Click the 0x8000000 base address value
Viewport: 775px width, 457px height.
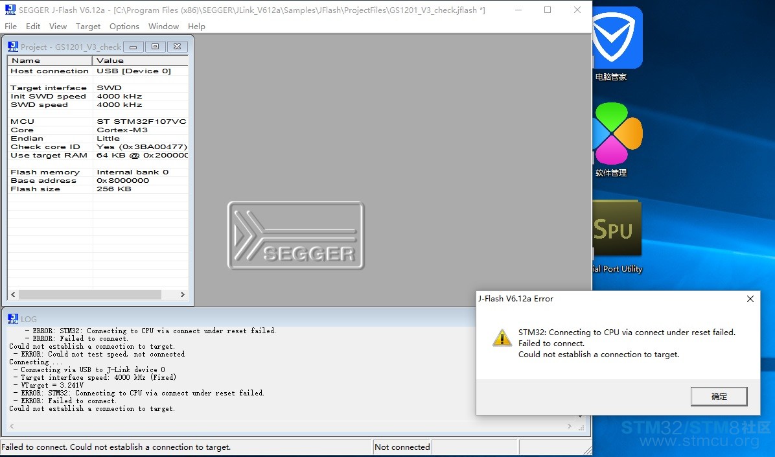coord(122,180)
